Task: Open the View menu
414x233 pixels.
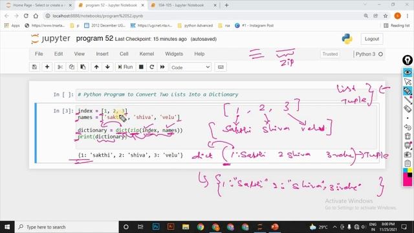Action: [x=79, y=54]
